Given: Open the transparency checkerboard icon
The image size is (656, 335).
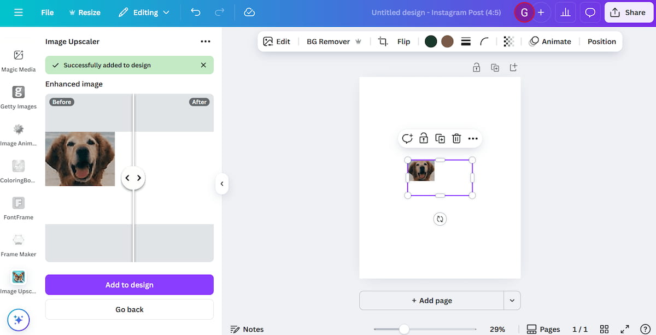Looking at the screenshot, I should 508,42.
